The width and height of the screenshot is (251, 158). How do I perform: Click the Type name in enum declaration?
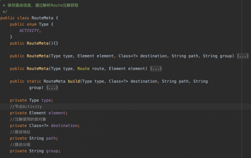point(44,24)
